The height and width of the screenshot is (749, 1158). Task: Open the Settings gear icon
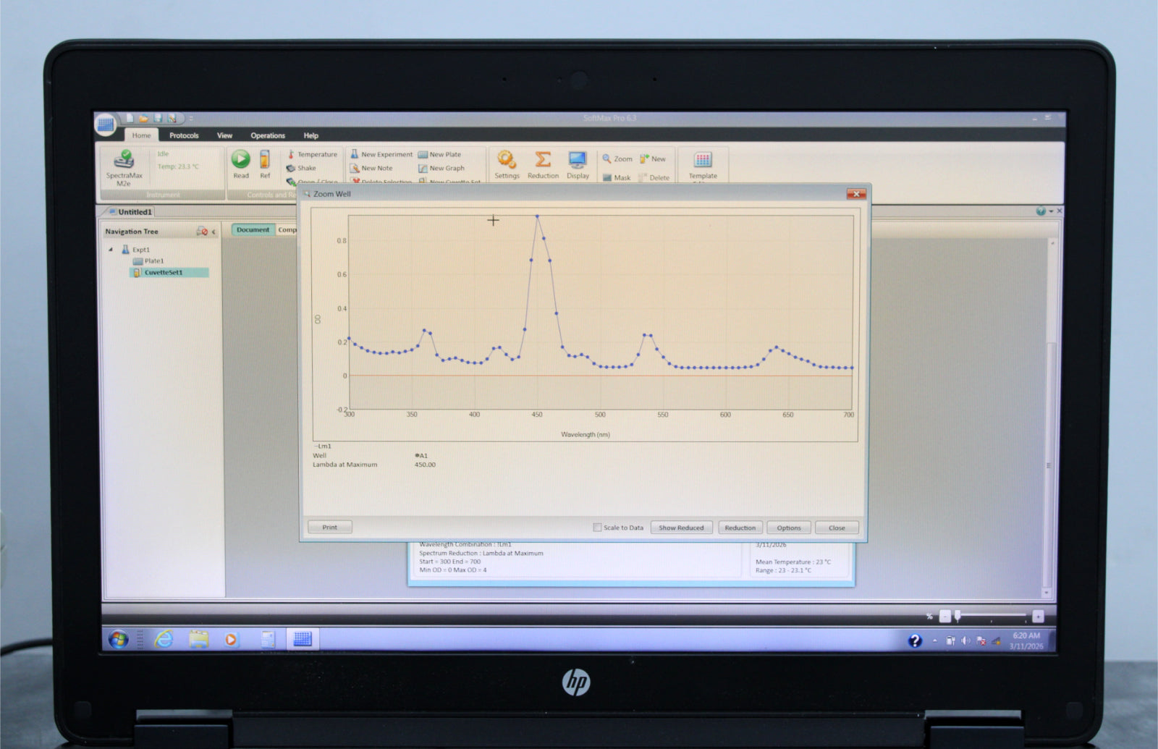tap(507, 160)
